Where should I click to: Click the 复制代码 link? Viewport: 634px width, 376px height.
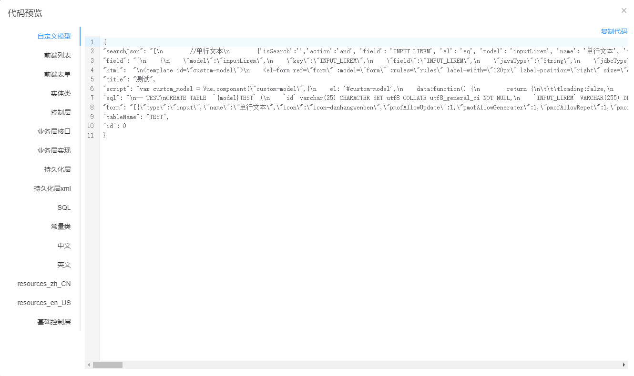[x=614, y=31]
